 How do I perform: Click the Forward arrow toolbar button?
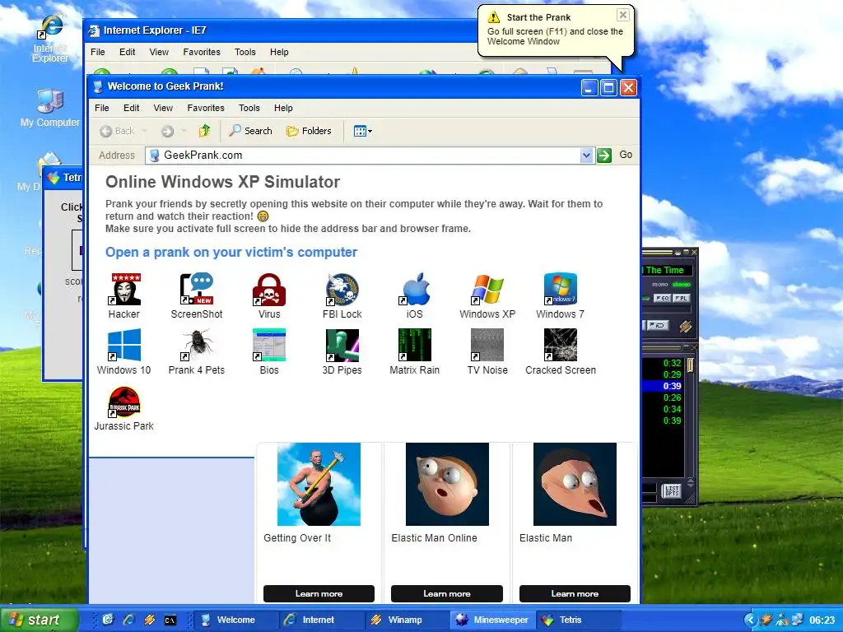[168, 131]
